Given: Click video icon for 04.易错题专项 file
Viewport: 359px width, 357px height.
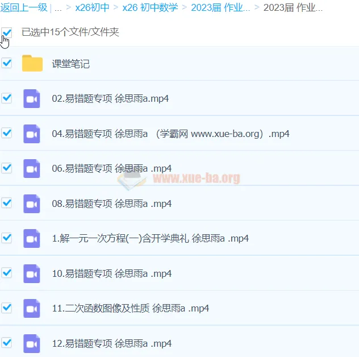Looking at the screenshot, I should pyautogui.click(x=32, y=134).
